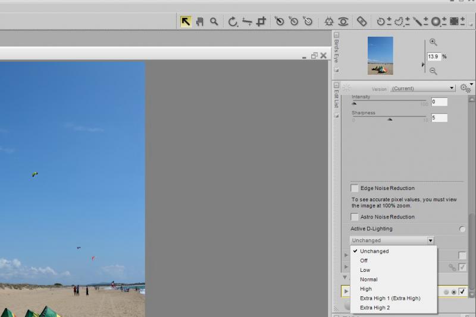Click the Bird's Eye zoom slider marker

pyautogui.click(x=423, y=65)
